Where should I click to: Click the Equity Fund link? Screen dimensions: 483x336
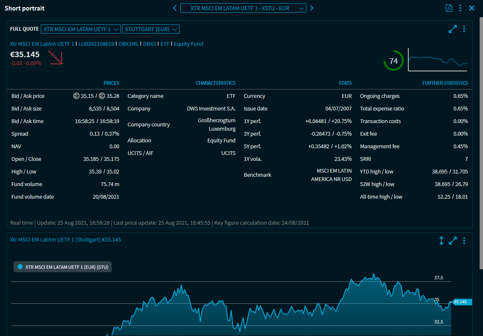pos(188,44)
